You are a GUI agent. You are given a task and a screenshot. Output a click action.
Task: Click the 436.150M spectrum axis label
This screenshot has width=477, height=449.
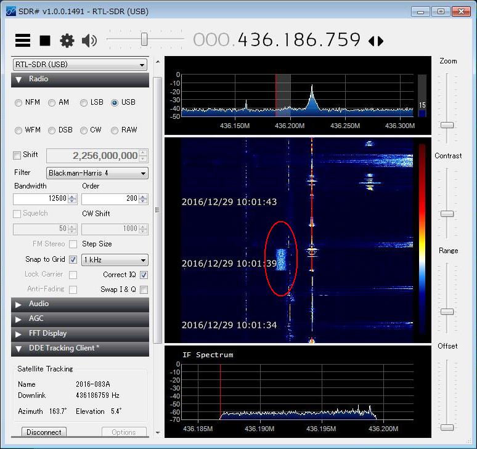click(235, 126)
